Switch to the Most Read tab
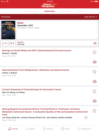This screenshot has width=99, height=132. pos(66,11)
